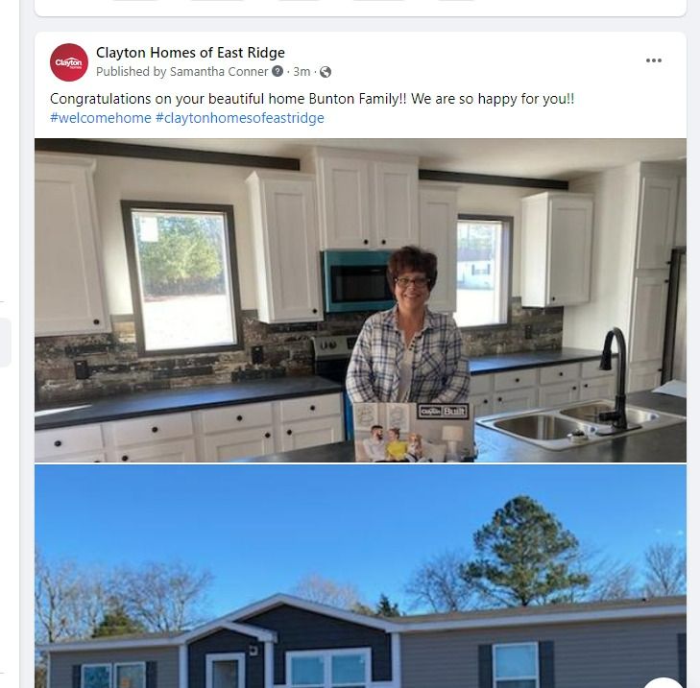700x688 pixels.
Task: Click the microwave in the kitchen photo
Action: tap(358, 281)
